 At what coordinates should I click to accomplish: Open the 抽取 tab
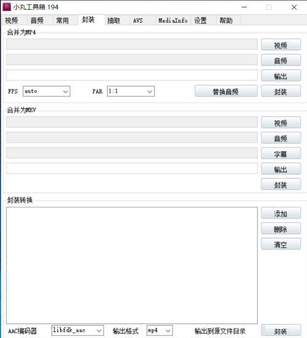click(x=117, y=20)
